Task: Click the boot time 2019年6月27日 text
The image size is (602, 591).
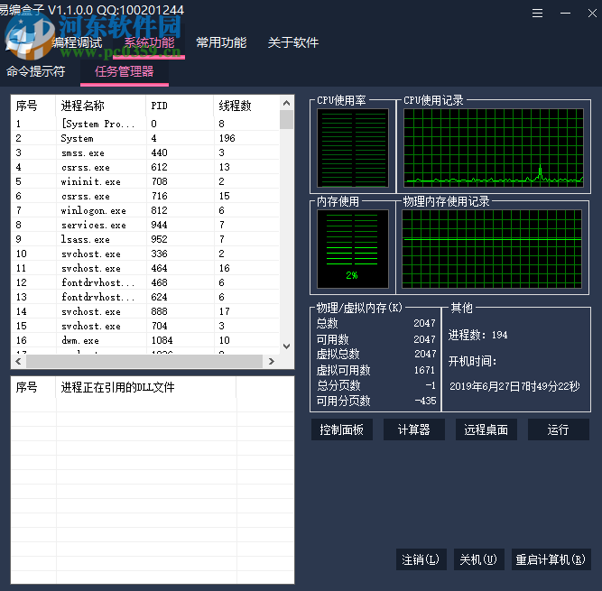Action: coord(514,386)
